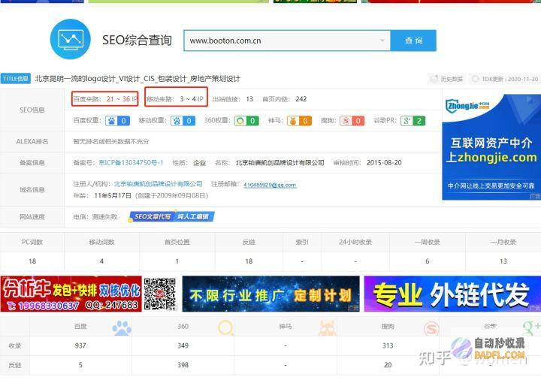Click the 神马 column icon

click(x=327, y=327)
